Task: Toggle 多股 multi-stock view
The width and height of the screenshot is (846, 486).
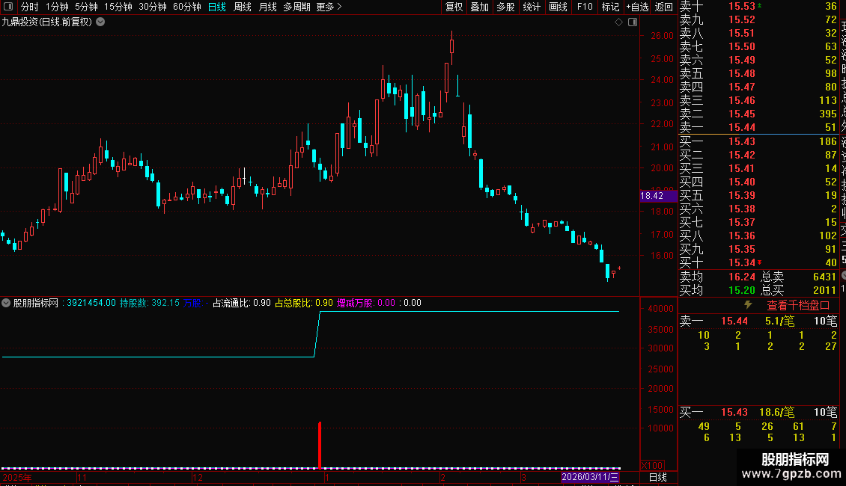Action: tap(505, 7)
